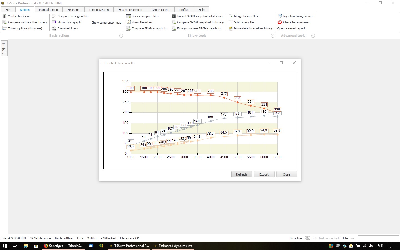Switch to the Tuning wizards tab
Screen dimensions: 400x250
coord(99,10)
